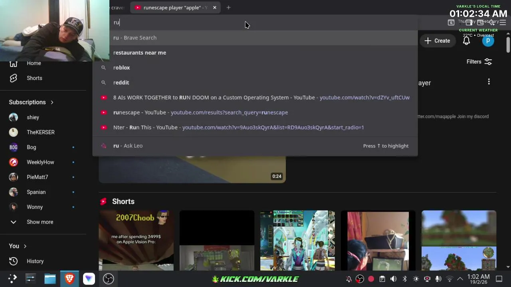Open the file manager from taskbar
This screenshot has height=287, width=511.
point(50,279)
